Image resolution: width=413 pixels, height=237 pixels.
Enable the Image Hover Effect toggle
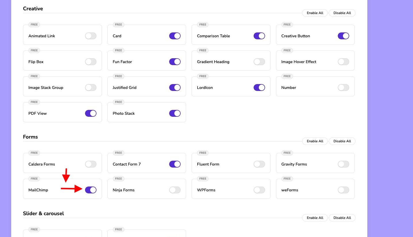click(343, 62)
